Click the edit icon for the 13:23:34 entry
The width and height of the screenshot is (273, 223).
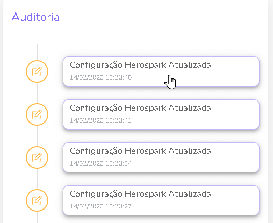click(37, 157)
